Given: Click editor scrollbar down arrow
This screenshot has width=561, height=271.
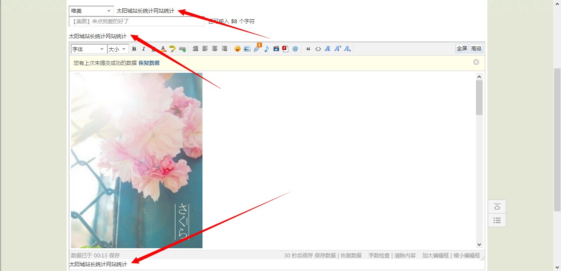Looking at the screenshot, I should [x=479, y=245].
